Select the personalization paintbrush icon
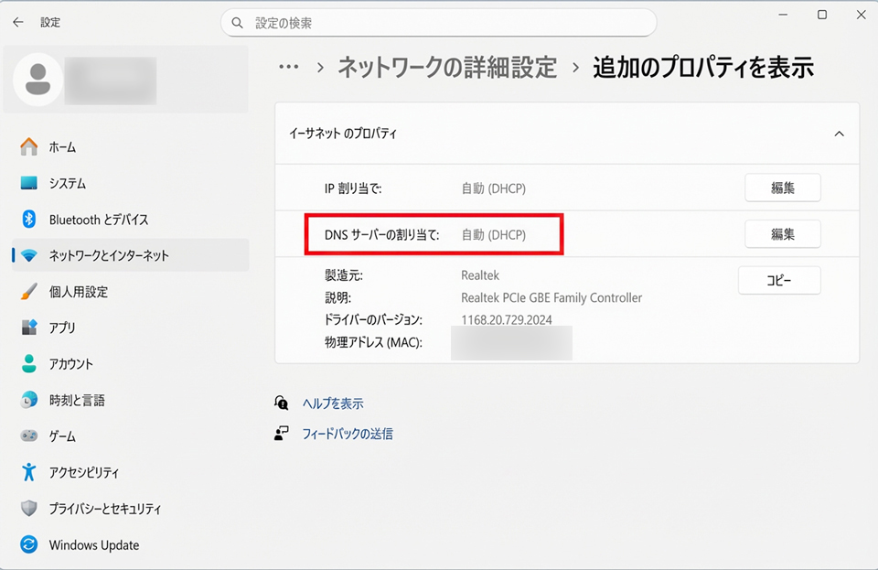Screen dimensions: 878x570 (x=29, y=292)
